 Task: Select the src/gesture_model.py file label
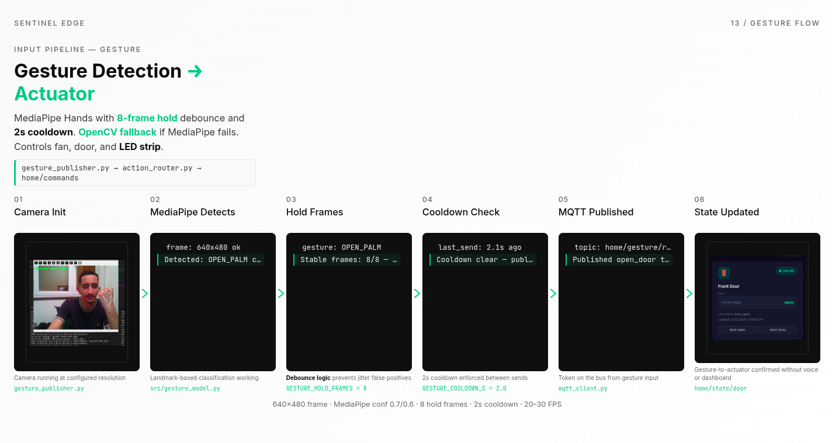185,388
